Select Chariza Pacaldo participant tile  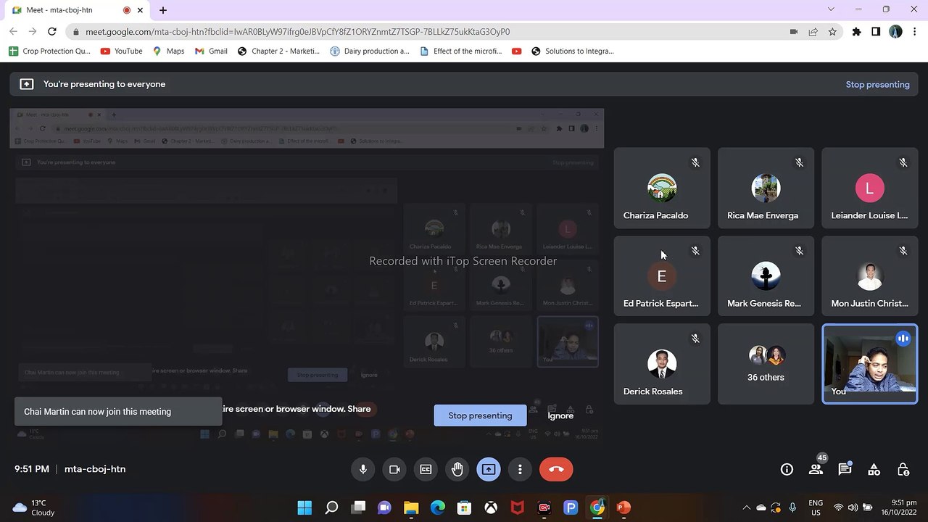662,188
